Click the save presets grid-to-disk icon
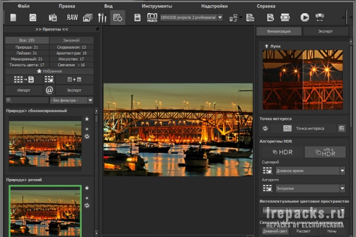The image size is (356, 237). coord(24,79)
